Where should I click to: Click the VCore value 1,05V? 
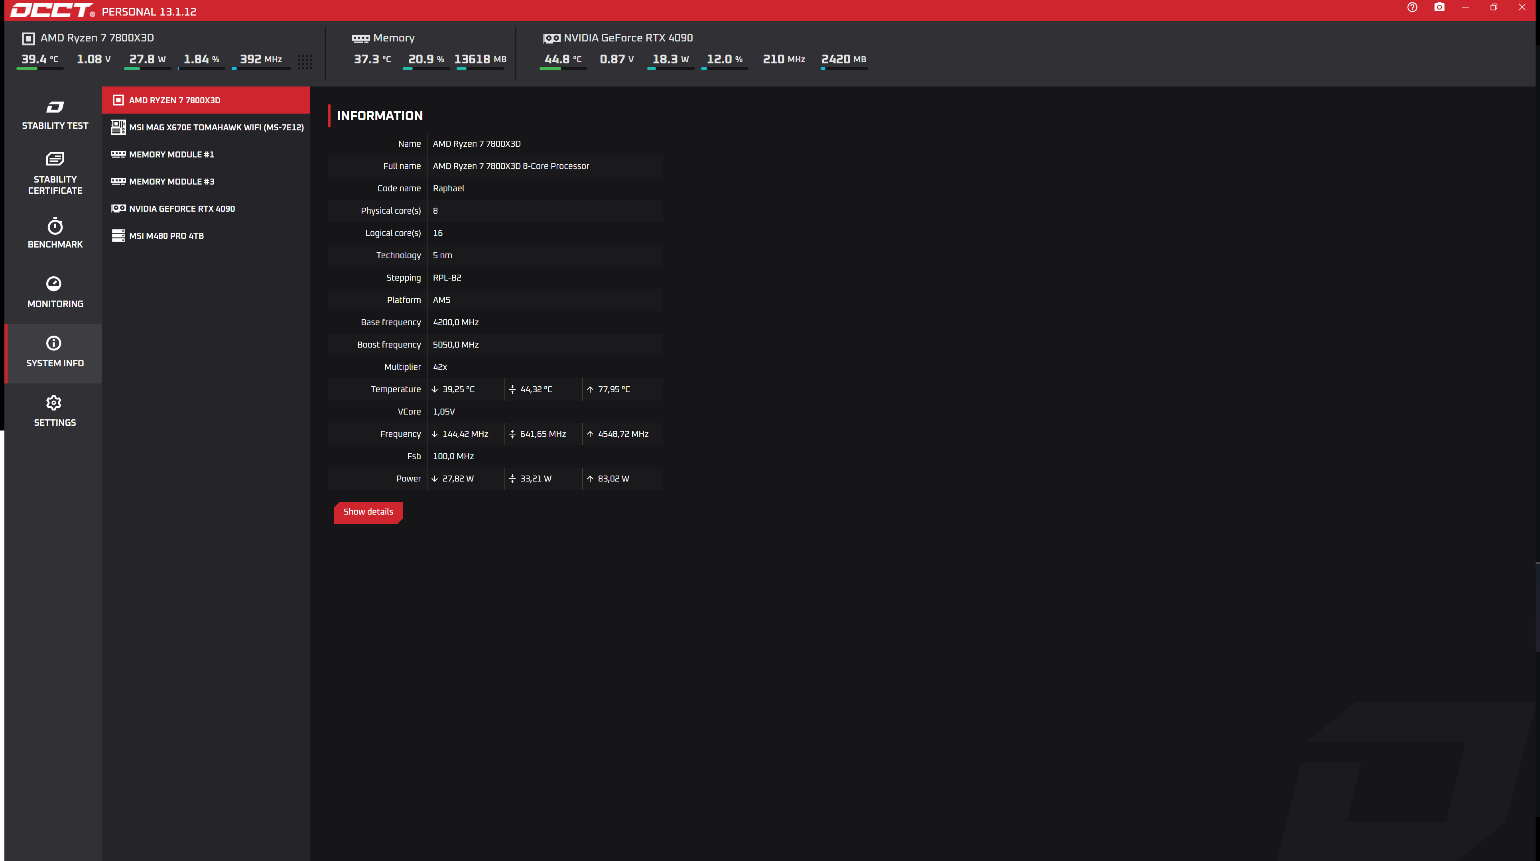443,412
